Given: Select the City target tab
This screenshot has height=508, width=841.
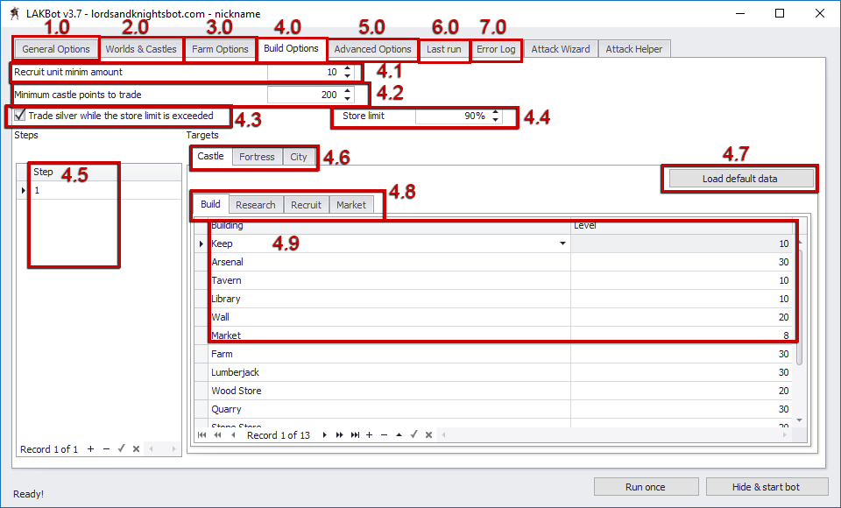Looking at the screenshot, I should (x=299, y=157).
